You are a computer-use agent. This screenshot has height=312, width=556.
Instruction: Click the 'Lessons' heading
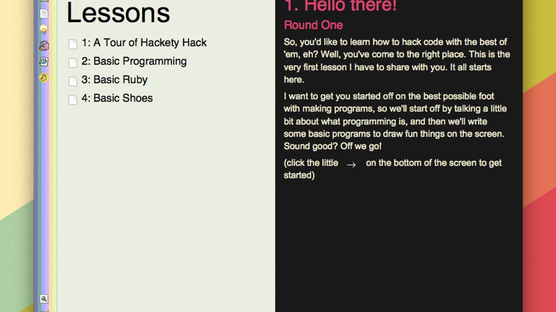coord(118,13)
